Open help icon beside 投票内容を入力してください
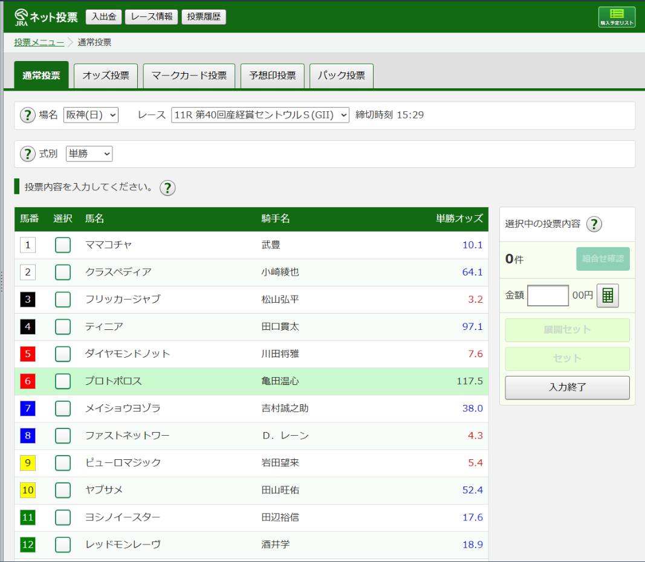Screen dimensions: 645x562 167,188
